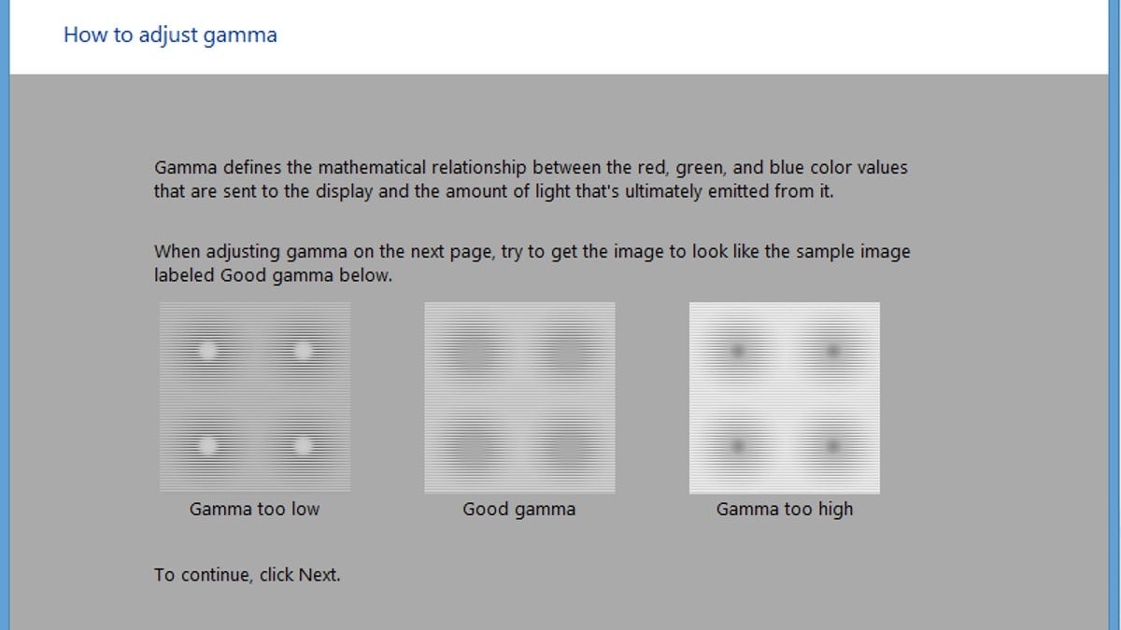Select the "Gamma too high" sample image
Screen dimensions: 1121x630
pos(785,397)
